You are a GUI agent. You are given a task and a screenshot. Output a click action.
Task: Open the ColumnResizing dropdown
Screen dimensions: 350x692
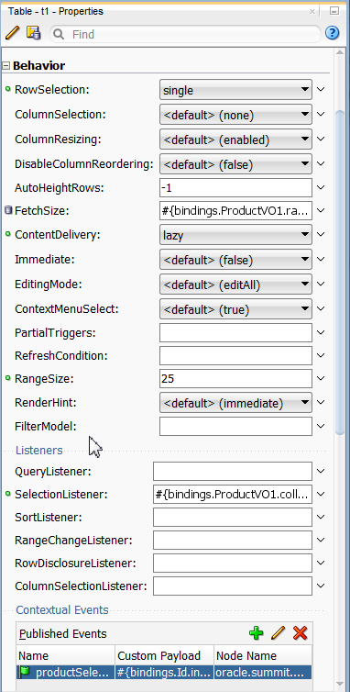click(x=235, y=140)
